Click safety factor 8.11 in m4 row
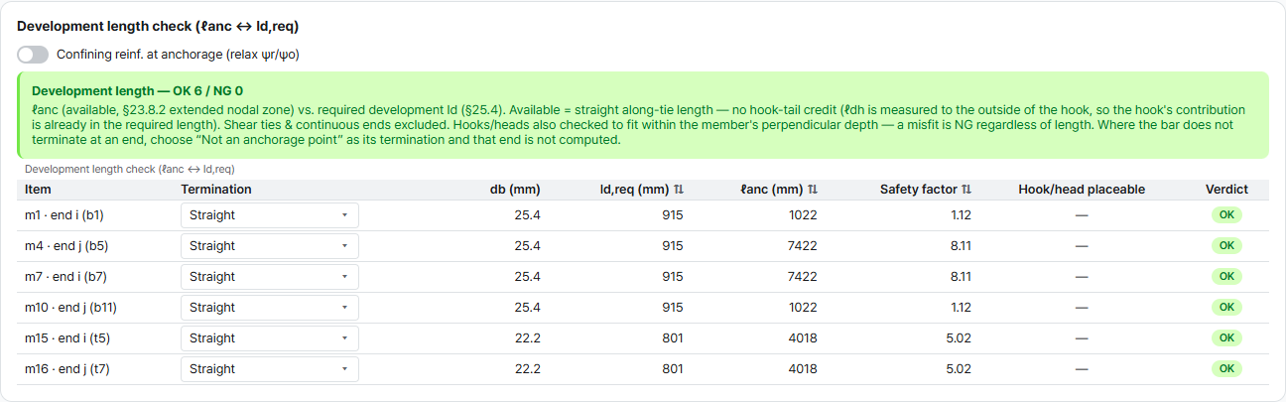1286x402 pixels. point(959,246)
